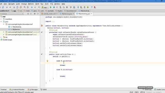
Task: Run the app with green play icon
Action: click(51, 7)
